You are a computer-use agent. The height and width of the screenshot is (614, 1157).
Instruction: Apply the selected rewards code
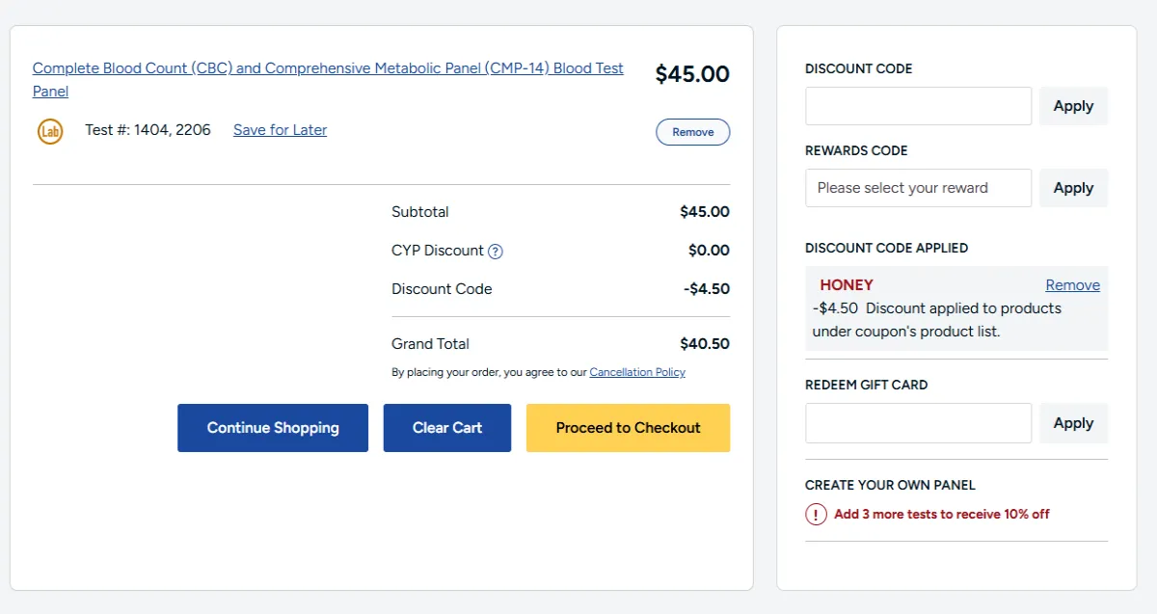(1073, 188)
